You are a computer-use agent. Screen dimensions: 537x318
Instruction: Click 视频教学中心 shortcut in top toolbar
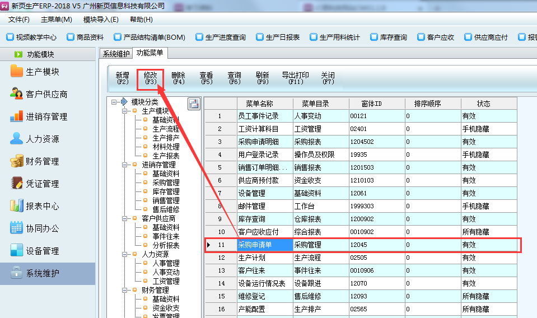click(31, 38)
